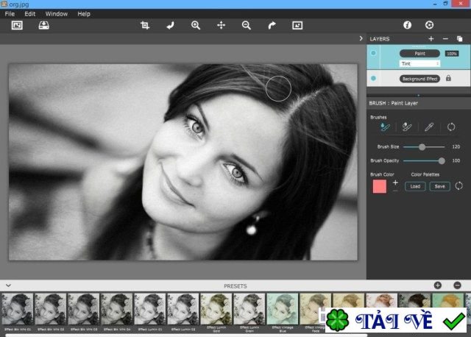Viewport: 471px width, 337px height.
Task: Open the Tint blend mode dropdown
Action: pos(419,64)
